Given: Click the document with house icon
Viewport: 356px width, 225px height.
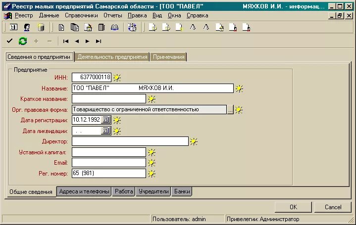Looking at the screenshot, I should pos(88,27).
